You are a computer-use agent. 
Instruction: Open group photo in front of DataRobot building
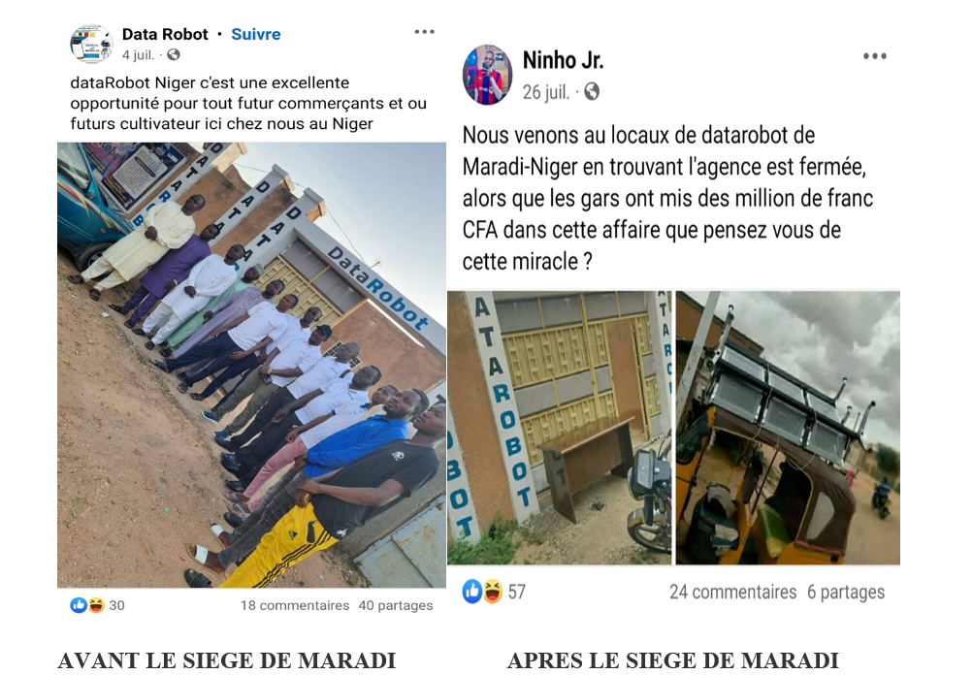pyautogui.click(x=251, y=365)
